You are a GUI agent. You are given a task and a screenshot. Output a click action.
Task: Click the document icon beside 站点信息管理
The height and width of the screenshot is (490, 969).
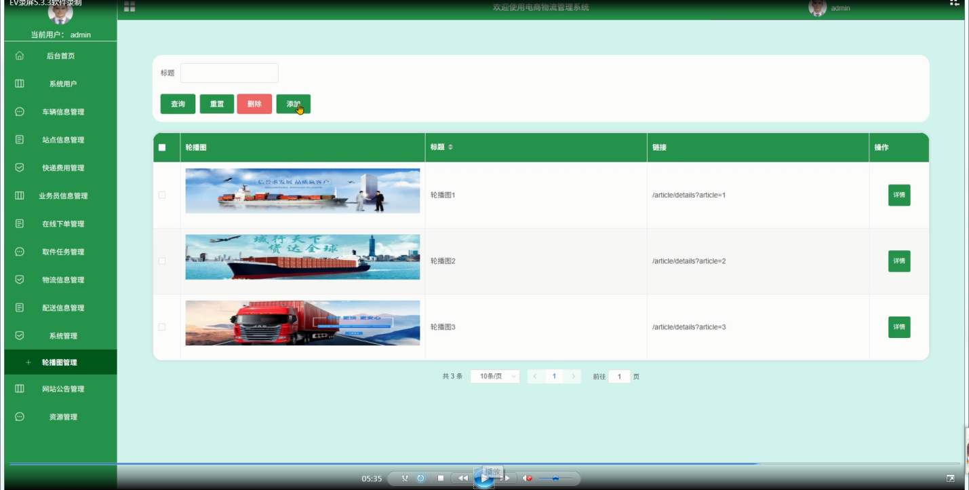tap(20, 139)
